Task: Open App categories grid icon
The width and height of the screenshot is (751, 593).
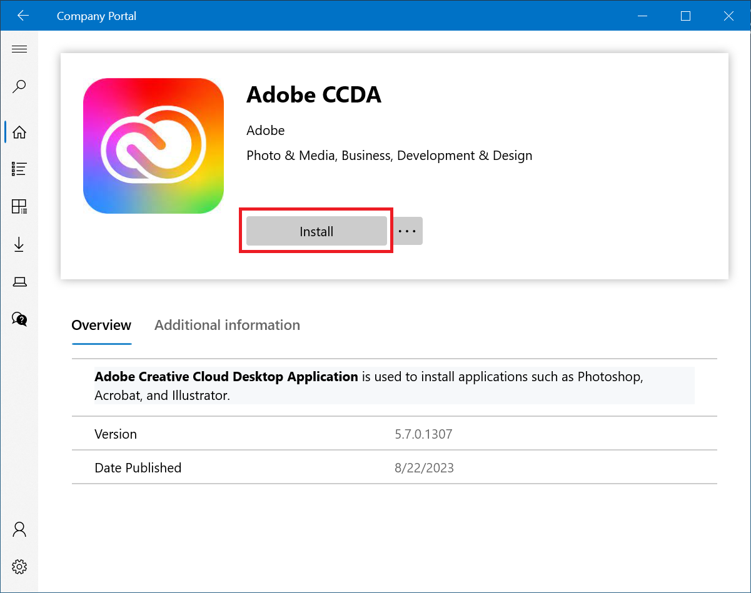Action: (x=19, y=207)
